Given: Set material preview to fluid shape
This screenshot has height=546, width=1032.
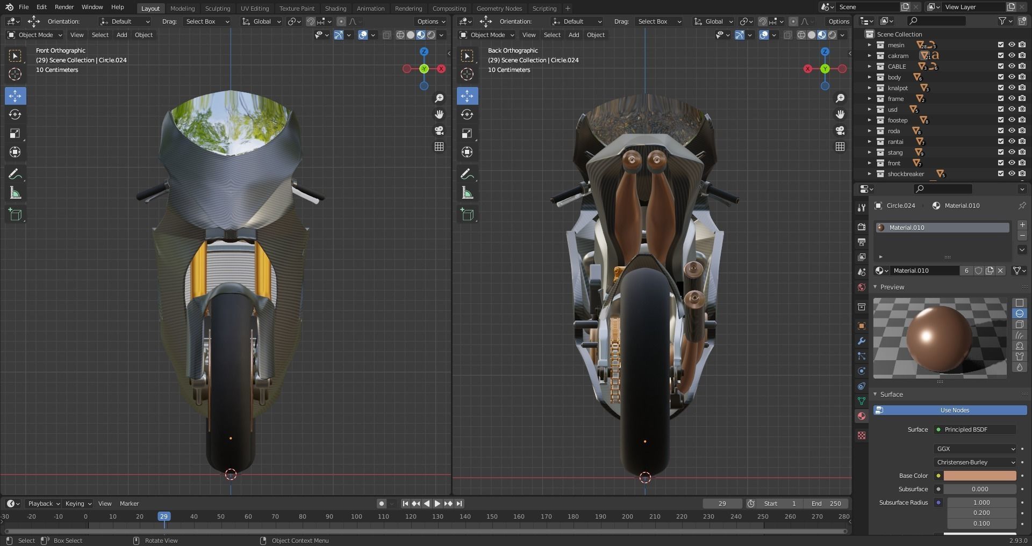Looking at the screenshot, I should [x=1020, y=367].
